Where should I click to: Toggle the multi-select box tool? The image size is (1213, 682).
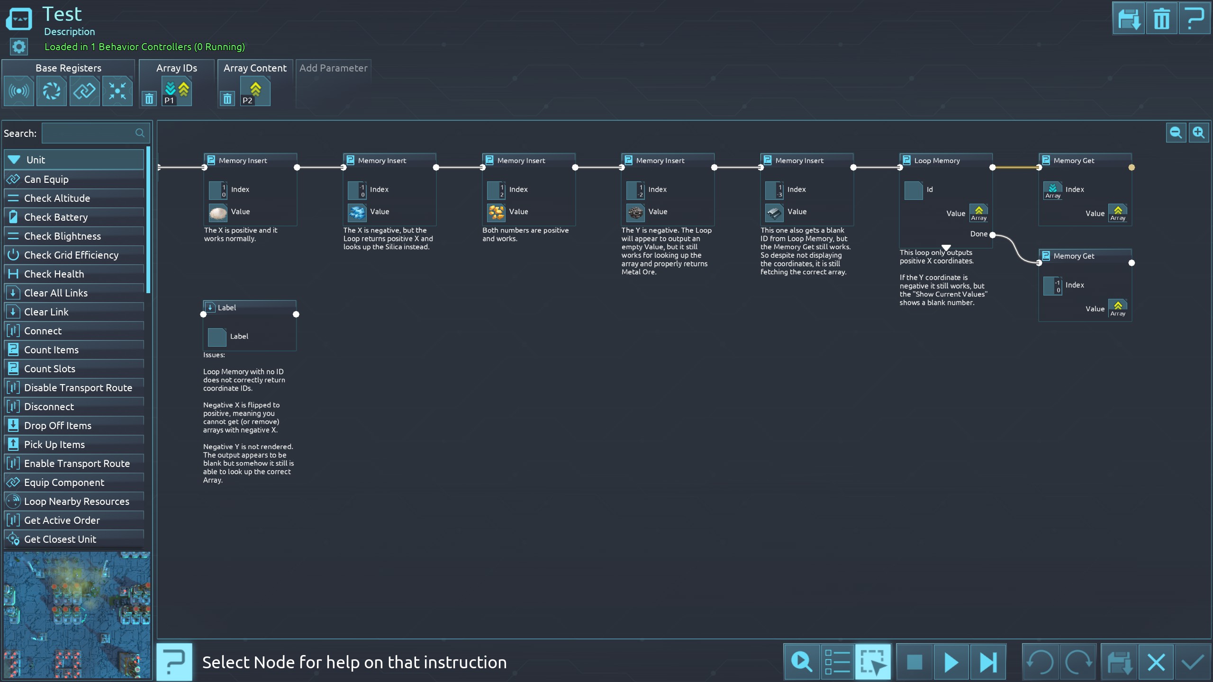(x=873, y=662)
